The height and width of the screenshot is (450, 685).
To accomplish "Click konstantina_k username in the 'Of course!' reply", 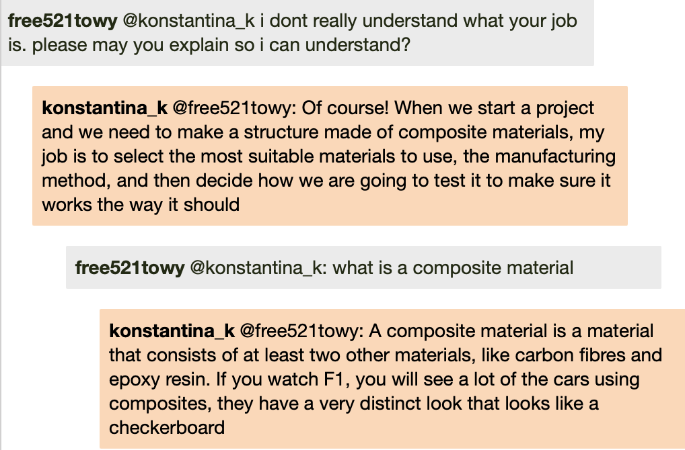I will click(104, 108).
